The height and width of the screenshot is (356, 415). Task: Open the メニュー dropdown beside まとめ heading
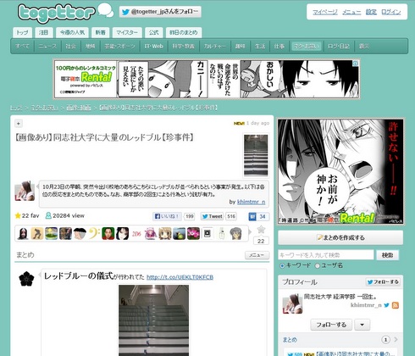click(x=257, y=255)
